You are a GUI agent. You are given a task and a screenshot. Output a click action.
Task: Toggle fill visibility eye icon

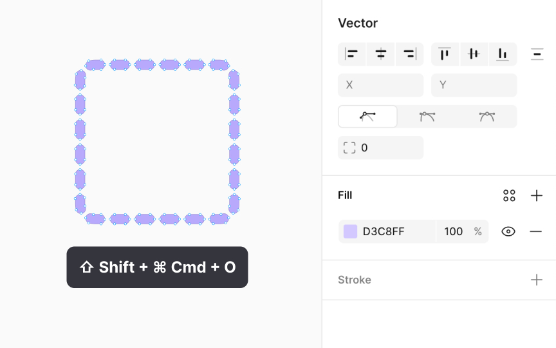(508, 231)
